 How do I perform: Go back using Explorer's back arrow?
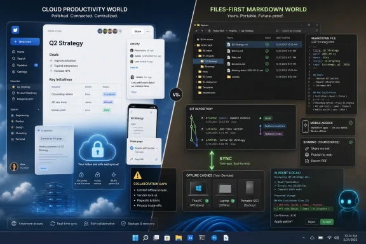click(x=196, y=31)
